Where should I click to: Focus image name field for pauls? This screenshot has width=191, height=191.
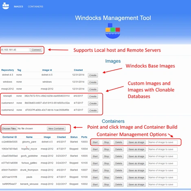pyautogui.click(x=163, y=178)
